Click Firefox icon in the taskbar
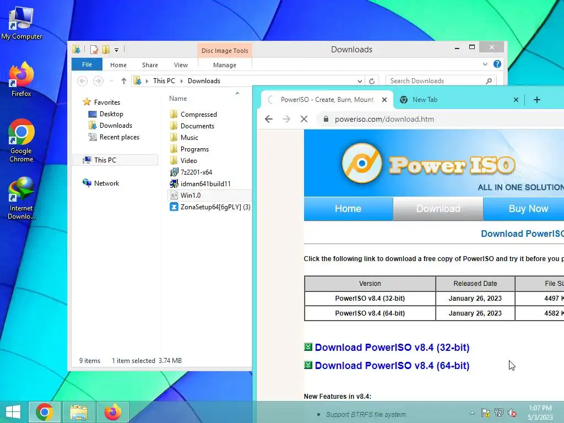 click(112, 412)
